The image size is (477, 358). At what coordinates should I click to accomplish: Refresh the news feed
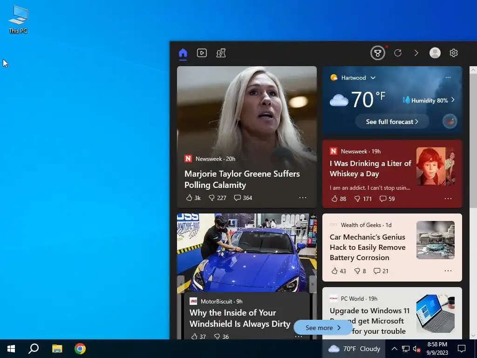click(398, 53)
